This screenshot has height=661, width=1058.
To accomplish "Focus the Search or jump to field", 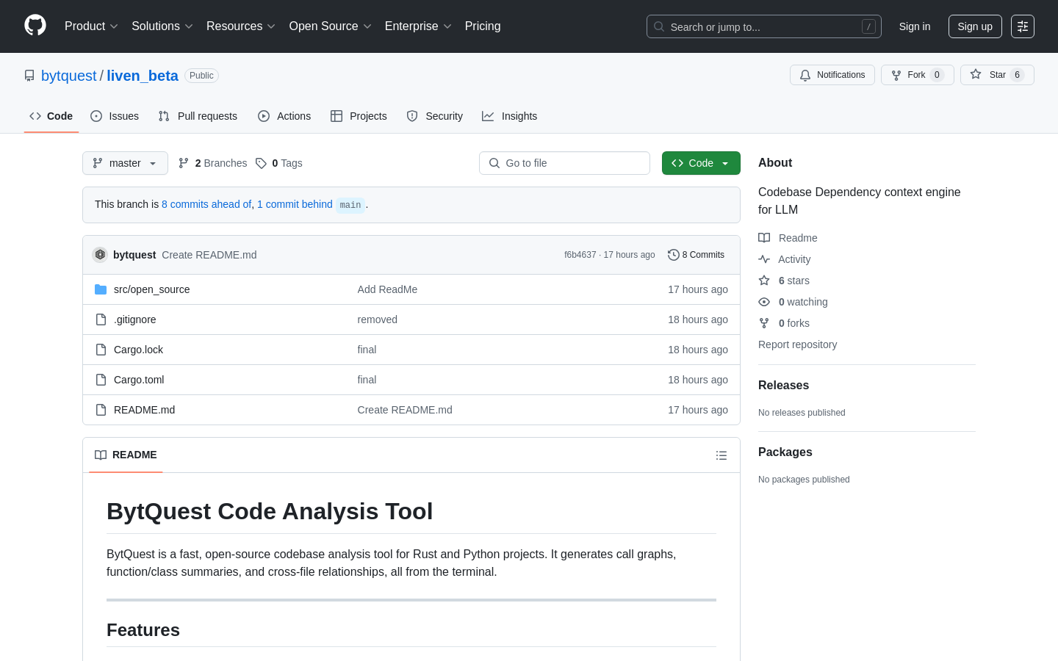I will click(x=764, y=26).
